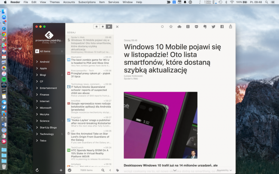Expand the Finanse folder
Screen dimensions: 279x174
click(x=37, y=95)
